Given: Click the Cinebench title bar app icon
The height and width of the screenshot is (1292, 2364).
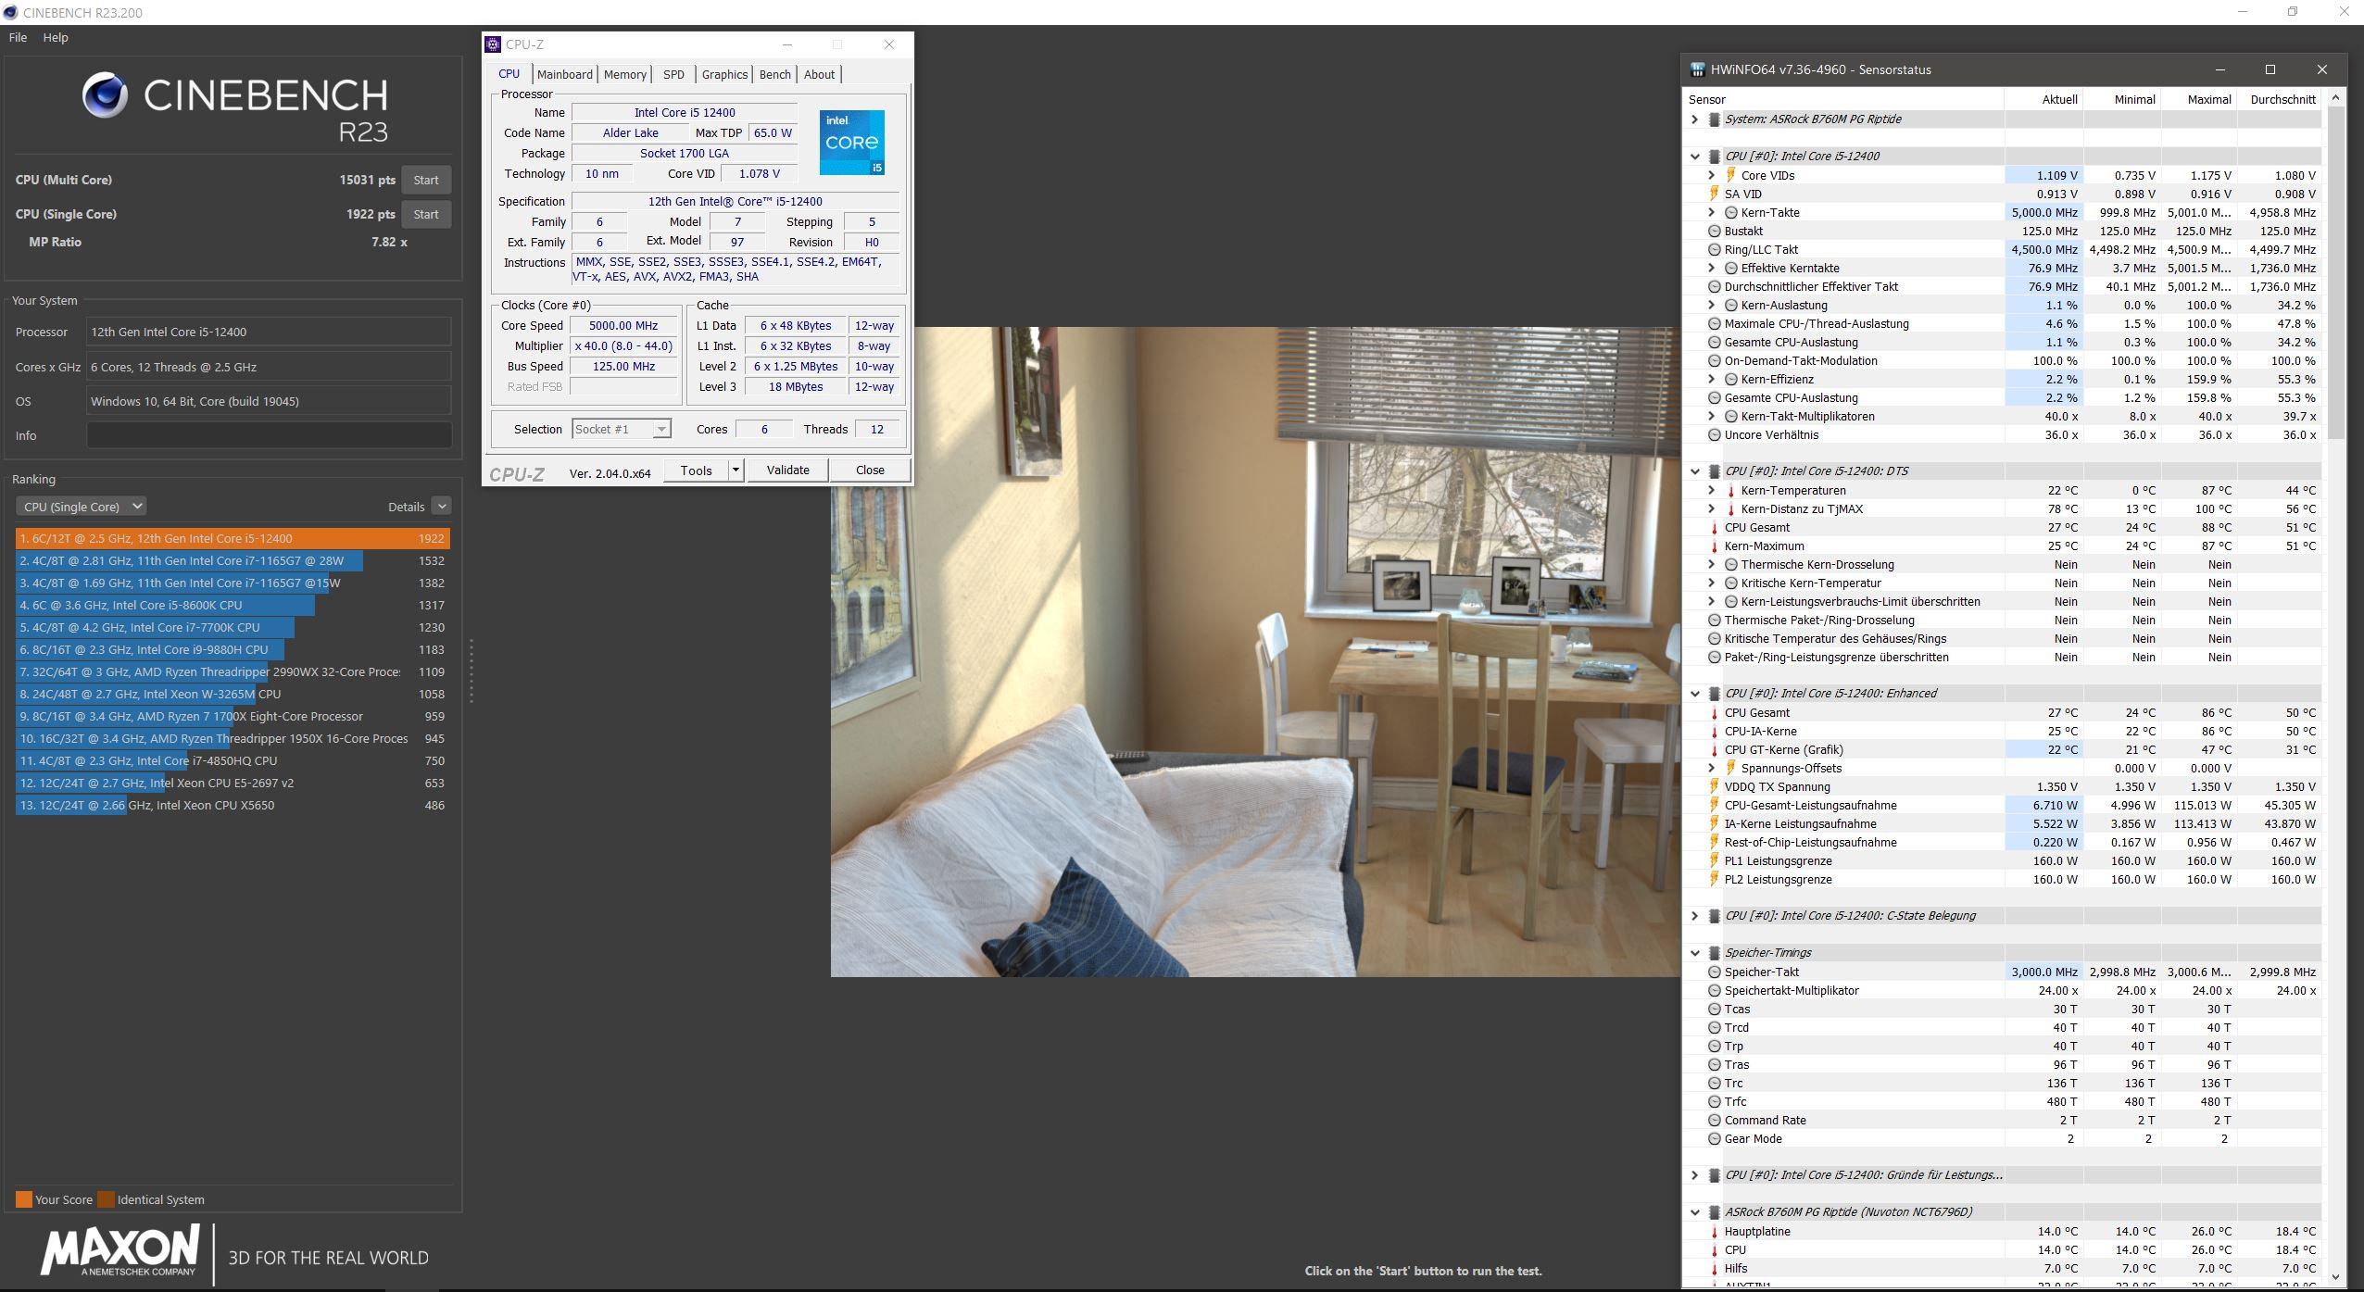Looking at the screenshot, I should click(x=10, y=12).
